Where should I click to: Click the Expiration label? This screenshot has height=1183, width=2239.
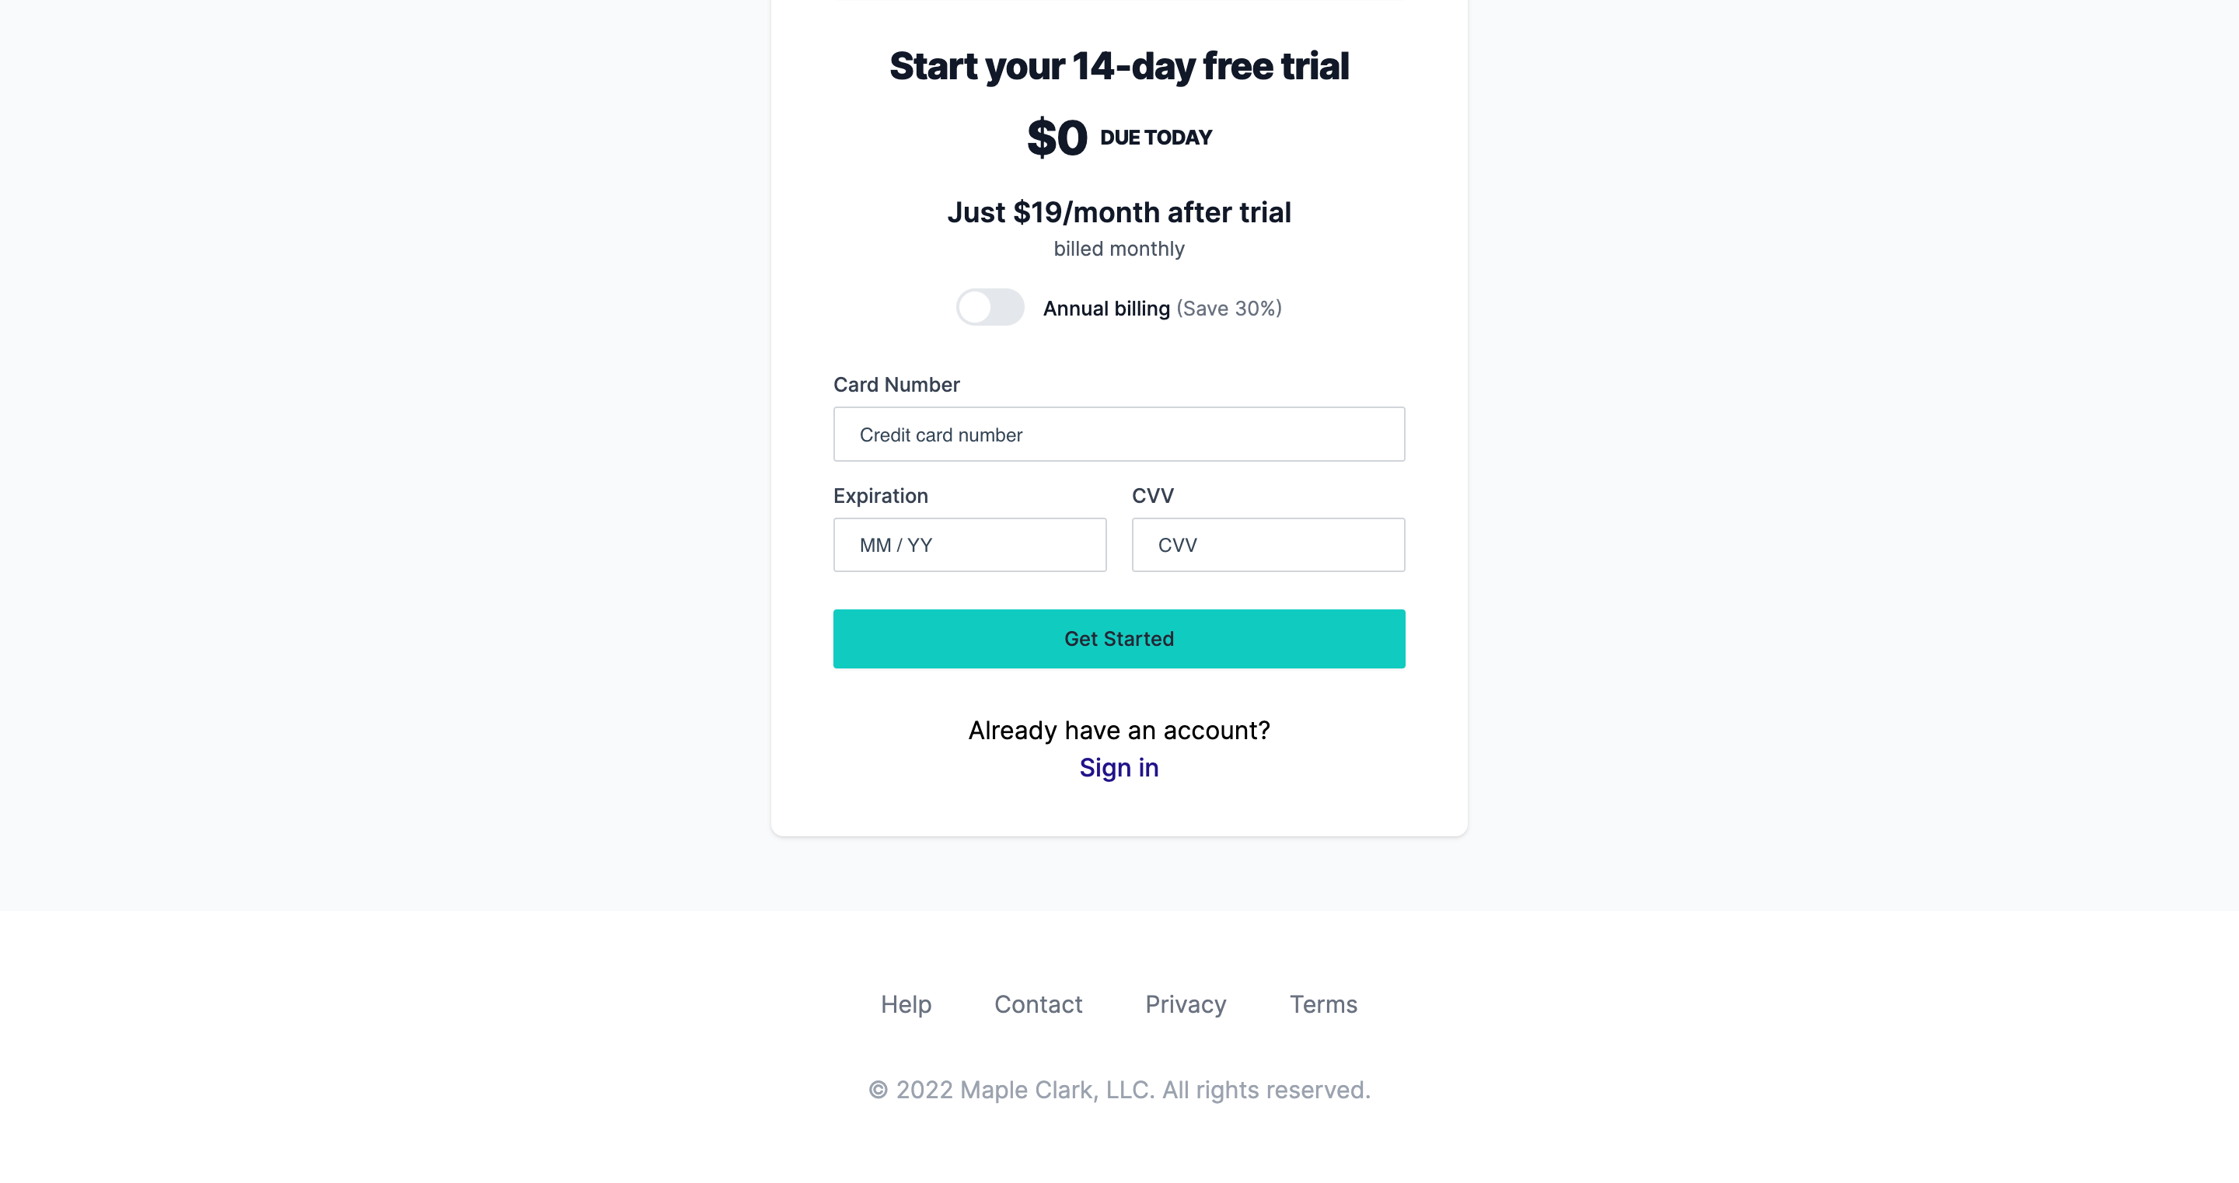click(881, 495)
